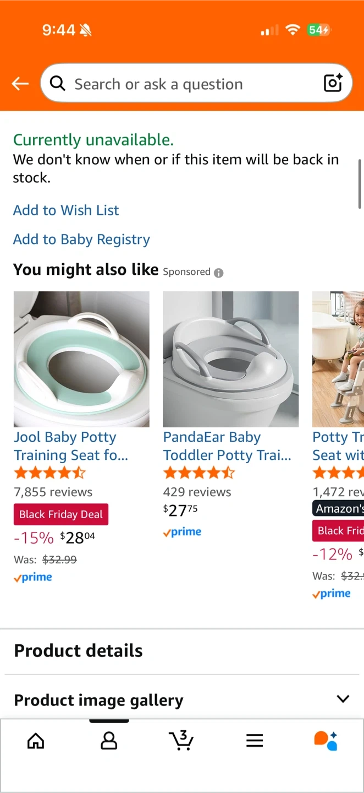364x793 pixels.
Task: Open the Home tab icon
Action: tap(36, 741)
